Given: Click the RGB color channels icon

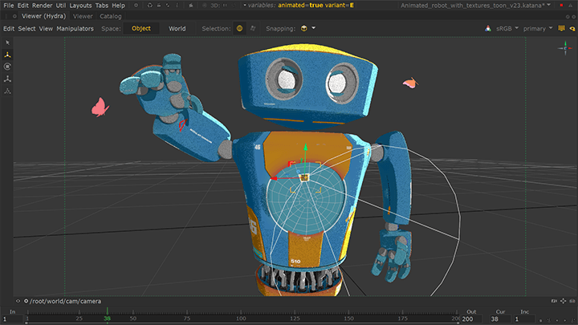Looking at the screenshot, I should pos(488,29).
